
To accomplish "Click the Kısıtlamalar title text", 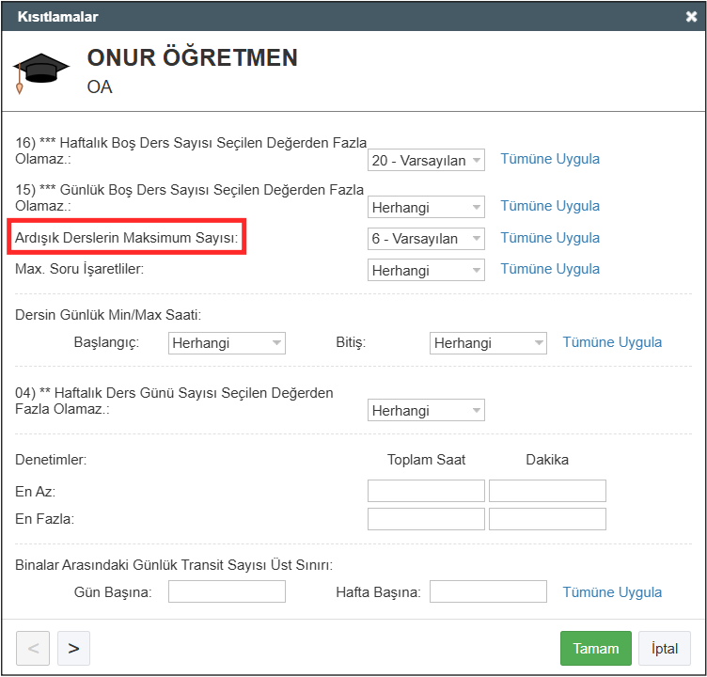I will point(57,17).
